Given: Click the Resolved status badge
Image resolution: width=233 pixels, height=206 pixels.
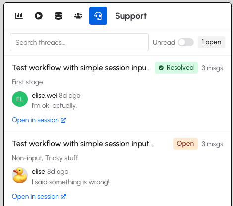Looking at the screenshot, I should pyautogui.click(x=176, y=68).
